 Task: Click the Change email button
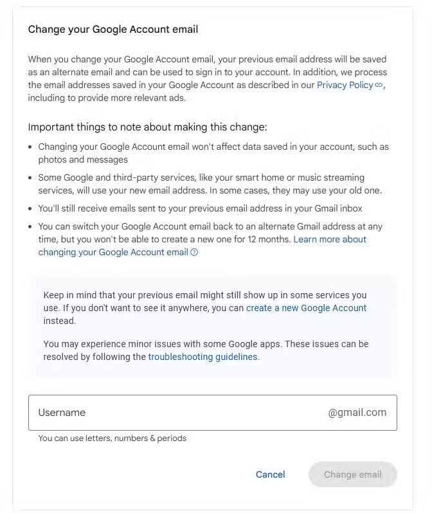(x=352, y=474)
